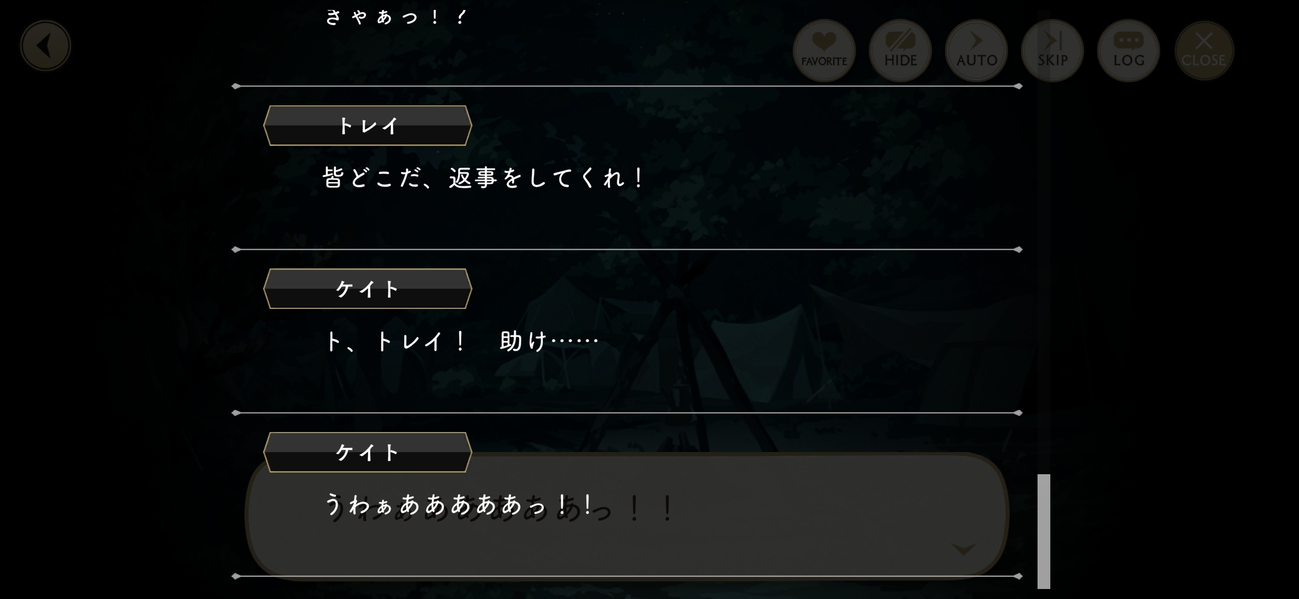Jump to line うわぁああああっ!!
The width and height of the screenshot is (1299, 599).
click(x=459, y=504)
